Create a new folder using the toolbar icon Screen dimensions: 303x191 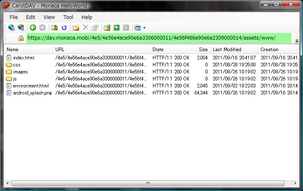tap(76, 28)
